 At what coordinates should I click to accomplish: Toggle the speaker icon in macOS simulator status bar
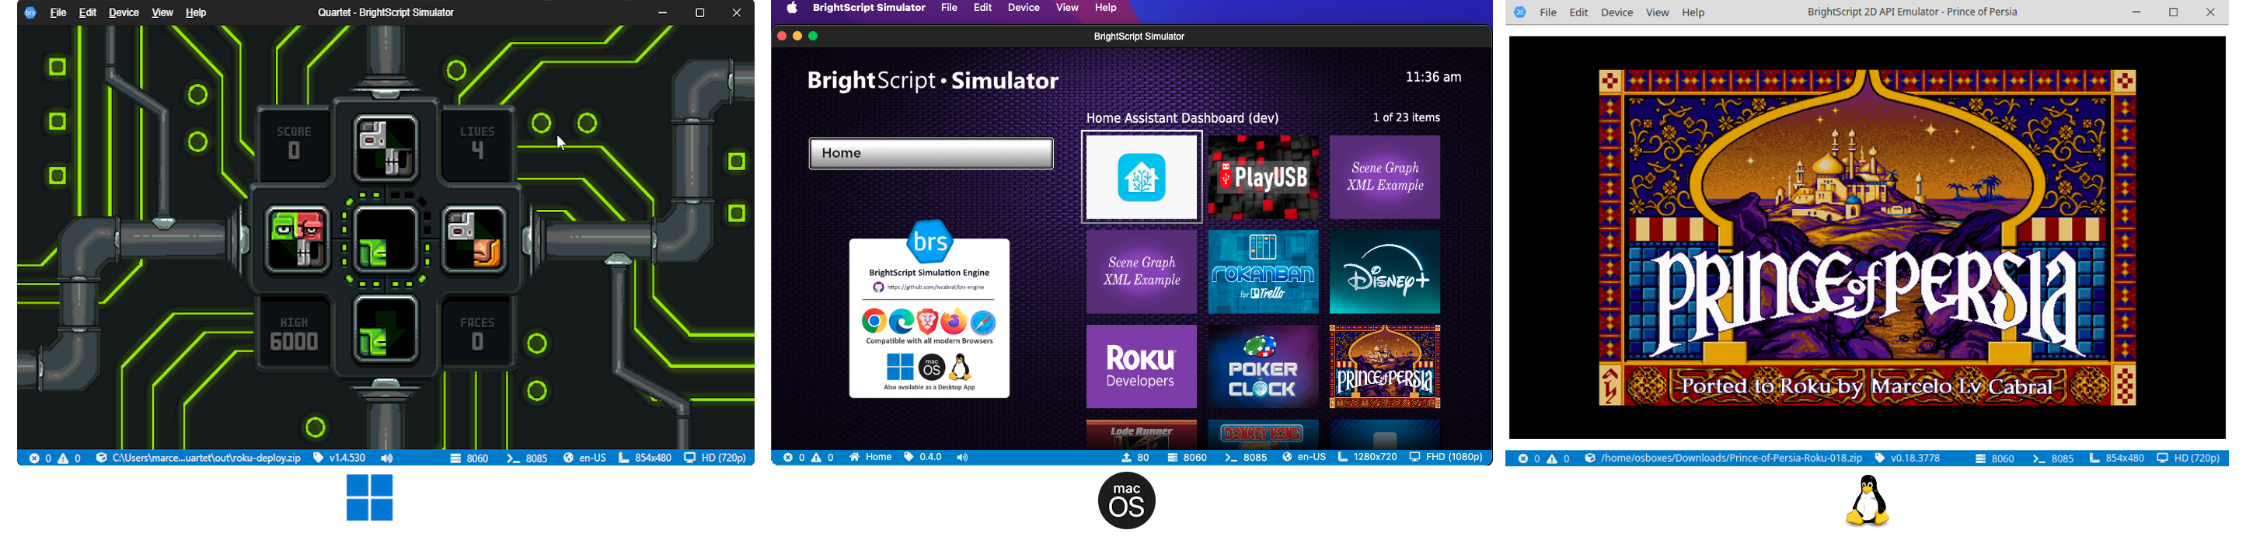click(x=963, y=458)
